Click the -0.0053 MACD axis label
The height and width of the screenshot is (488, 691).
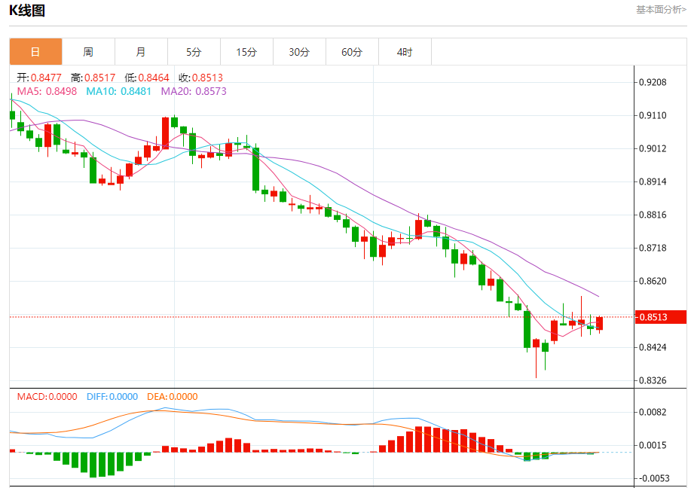click(x=653, y=478)
